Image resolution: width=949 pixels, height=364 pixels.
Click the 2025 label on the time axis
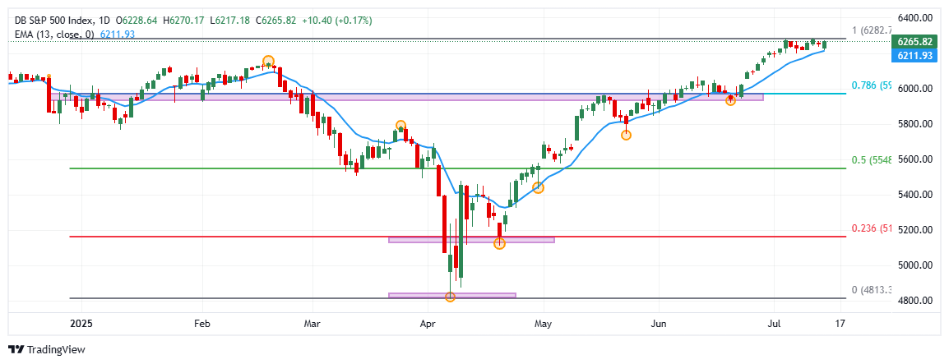pyautogui.click(x=81, y=324)
